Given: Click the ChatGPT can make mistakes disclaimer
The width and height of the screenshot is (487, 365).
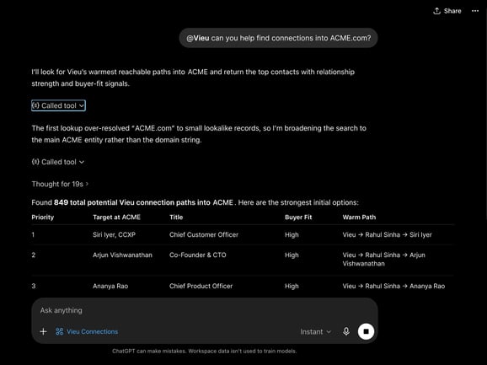Looking at the screenshot, I should pos(205,351).
